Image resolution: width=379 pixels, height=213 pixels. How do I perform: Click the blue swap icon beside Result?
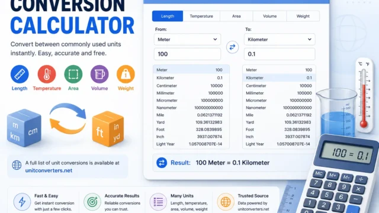tap(162, 163)
